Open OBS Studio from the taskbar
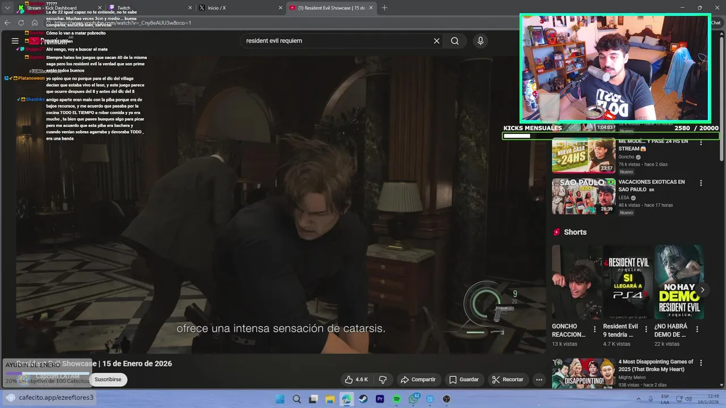Screen dimensions: 726x408 (447, 399)
